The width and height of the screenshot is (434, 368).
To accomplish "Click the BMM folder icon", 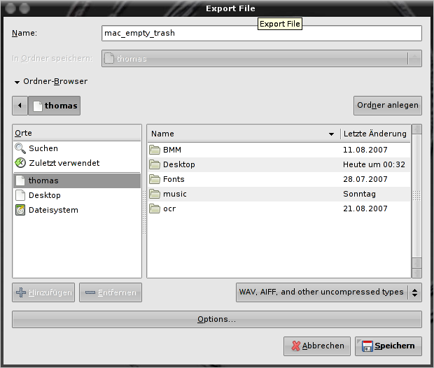I will point(155,150).
